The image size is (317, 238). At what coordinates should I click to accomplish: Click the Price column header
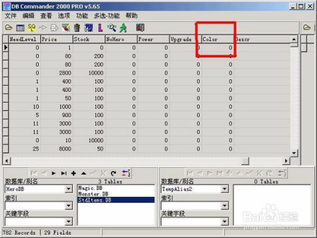point(57,39)
